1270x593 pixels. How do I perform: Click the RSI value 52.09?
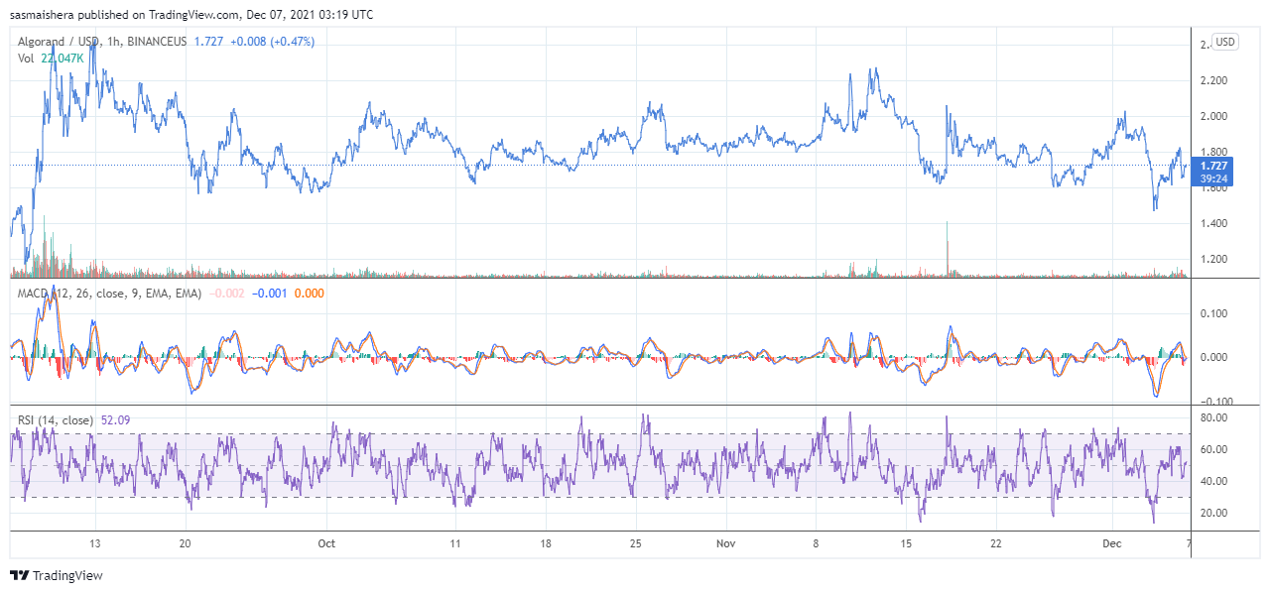click(117, 420)
